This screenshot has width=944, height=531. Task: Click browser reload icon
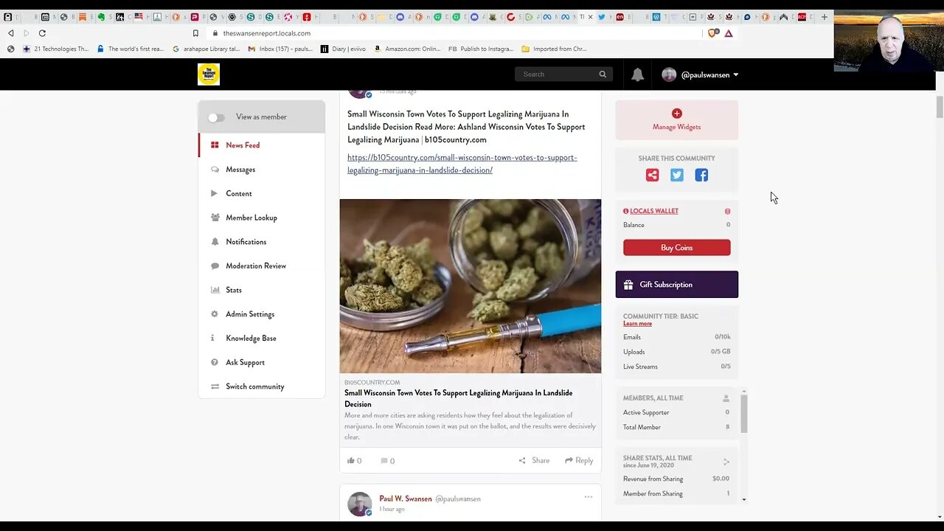point(42,33)
